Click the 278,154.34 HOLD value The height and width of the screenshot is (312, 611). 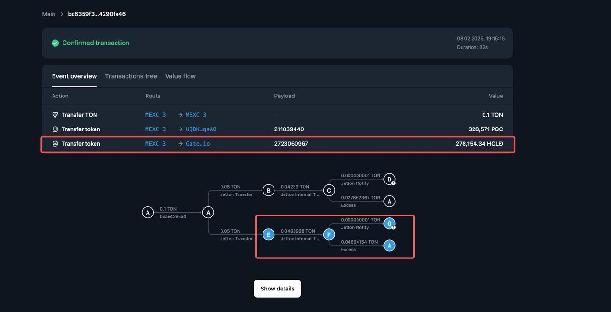coord(479,144)
